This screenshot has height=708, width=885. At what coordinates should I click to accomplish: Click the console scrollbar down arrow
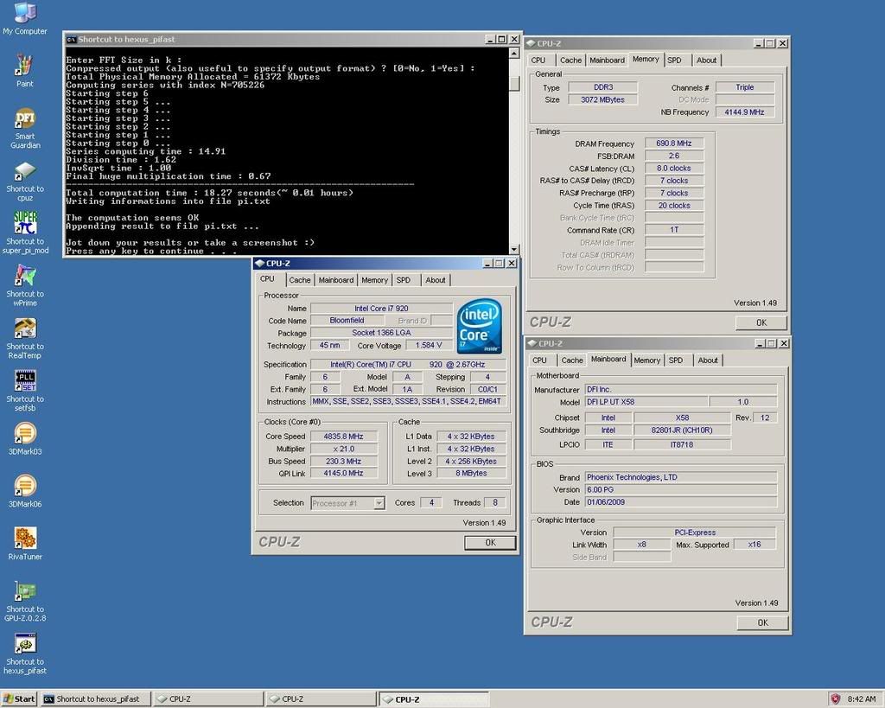pyautogui.click(x=513, y=249)
